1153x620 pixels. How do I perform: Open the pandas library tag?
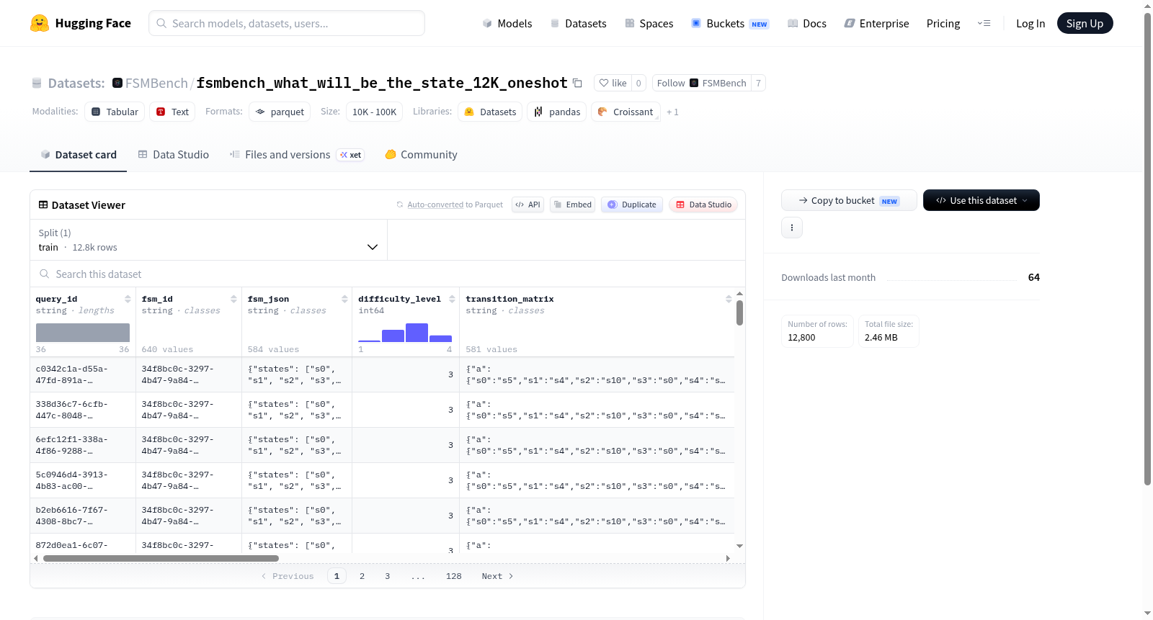557,112
